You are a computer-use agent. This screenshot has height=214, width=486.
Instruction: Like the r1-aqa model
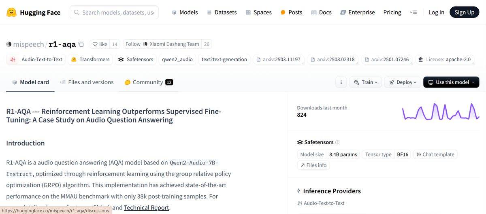click(100, 44)
